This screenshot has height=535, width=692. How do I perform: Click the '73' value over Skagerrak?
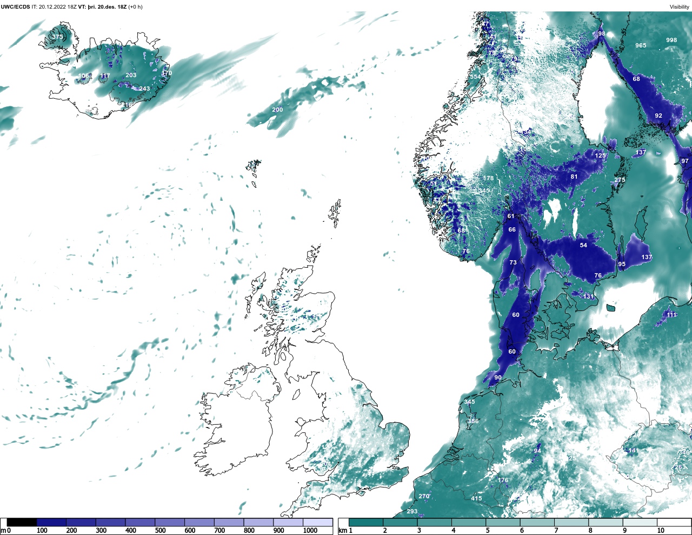point(513,262)
